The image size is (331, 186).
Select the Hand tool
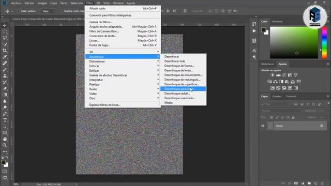(5, 139)
